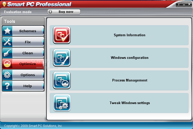Viewport: 193px width, 129px height.
Task: Open the Options label in sidebar
Action: [28, 75]
